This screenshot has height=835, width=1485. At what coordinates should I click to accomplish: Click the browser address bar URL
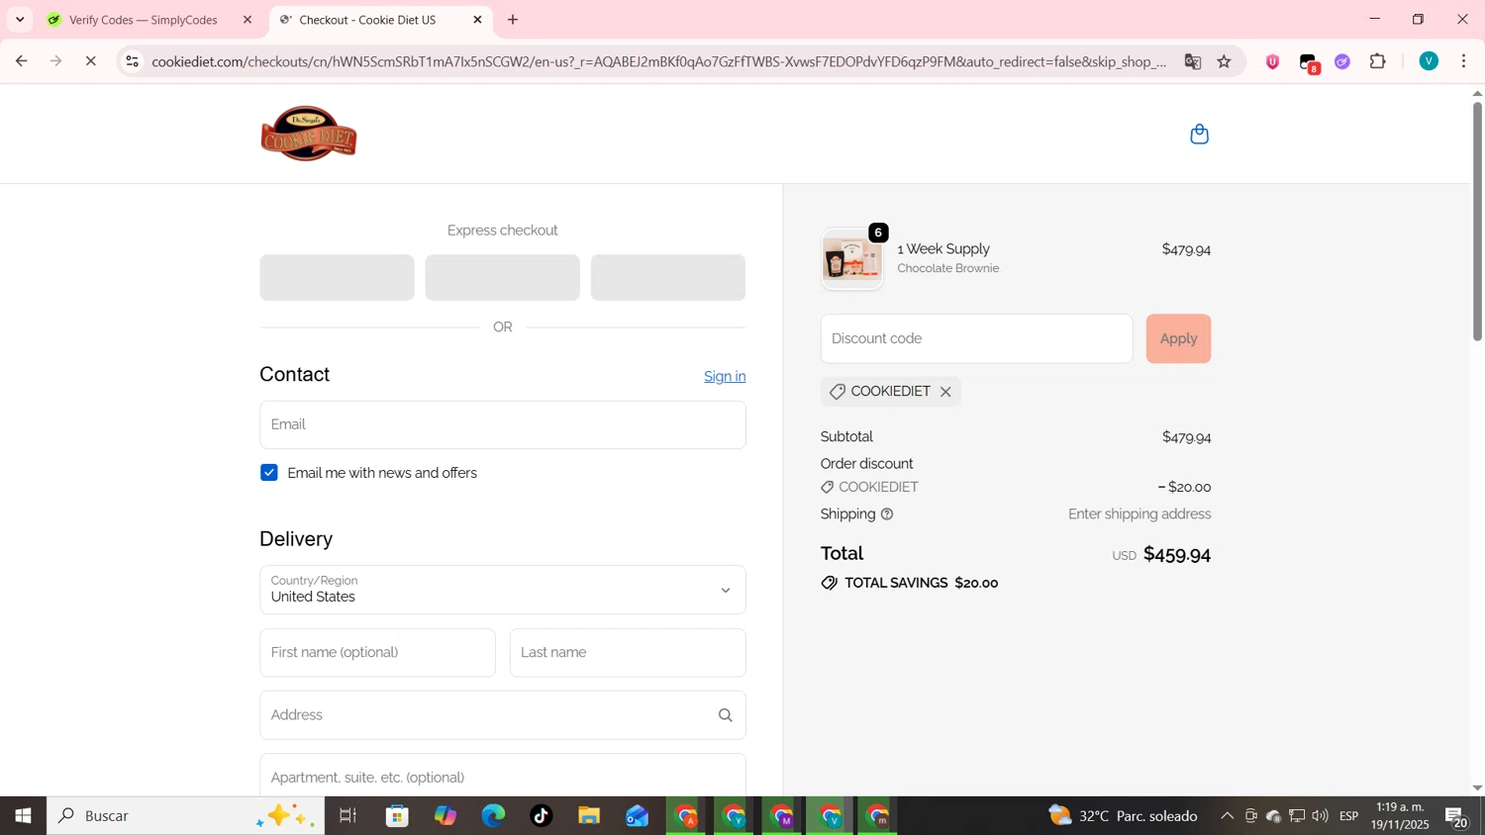[x=658, y=61]
